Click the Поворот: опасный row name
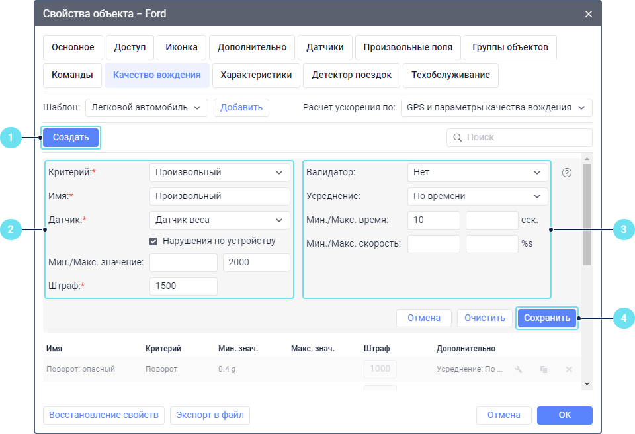 tap(81, 369)
